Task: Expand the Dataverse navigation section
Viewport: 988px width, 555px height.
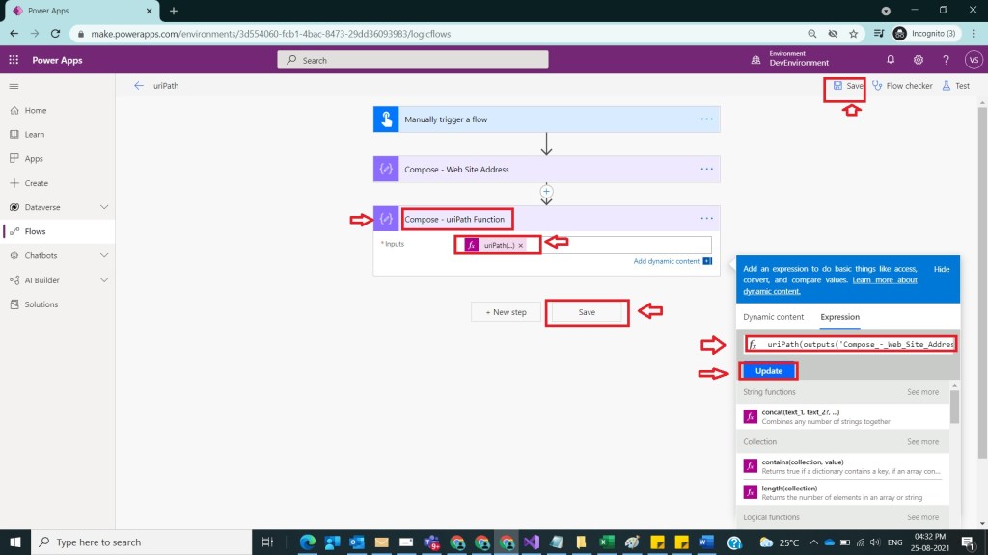Action: 104,207
